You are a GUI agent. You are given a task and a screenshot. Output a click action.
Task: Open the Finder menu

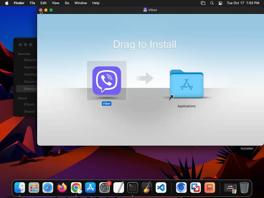coord(19,3)
